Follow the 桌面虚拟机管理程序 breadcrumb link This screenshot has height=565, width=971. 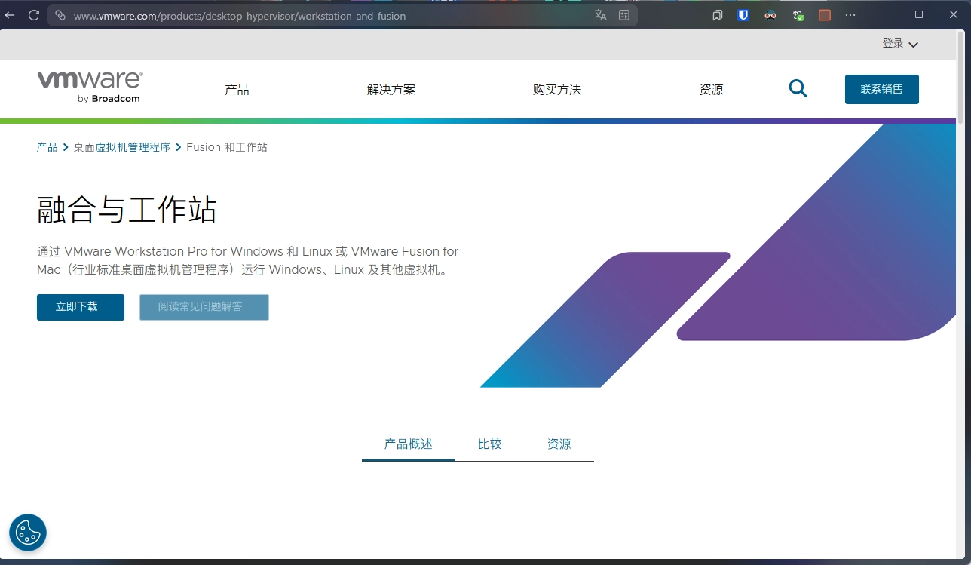click(x=122, y=147)
